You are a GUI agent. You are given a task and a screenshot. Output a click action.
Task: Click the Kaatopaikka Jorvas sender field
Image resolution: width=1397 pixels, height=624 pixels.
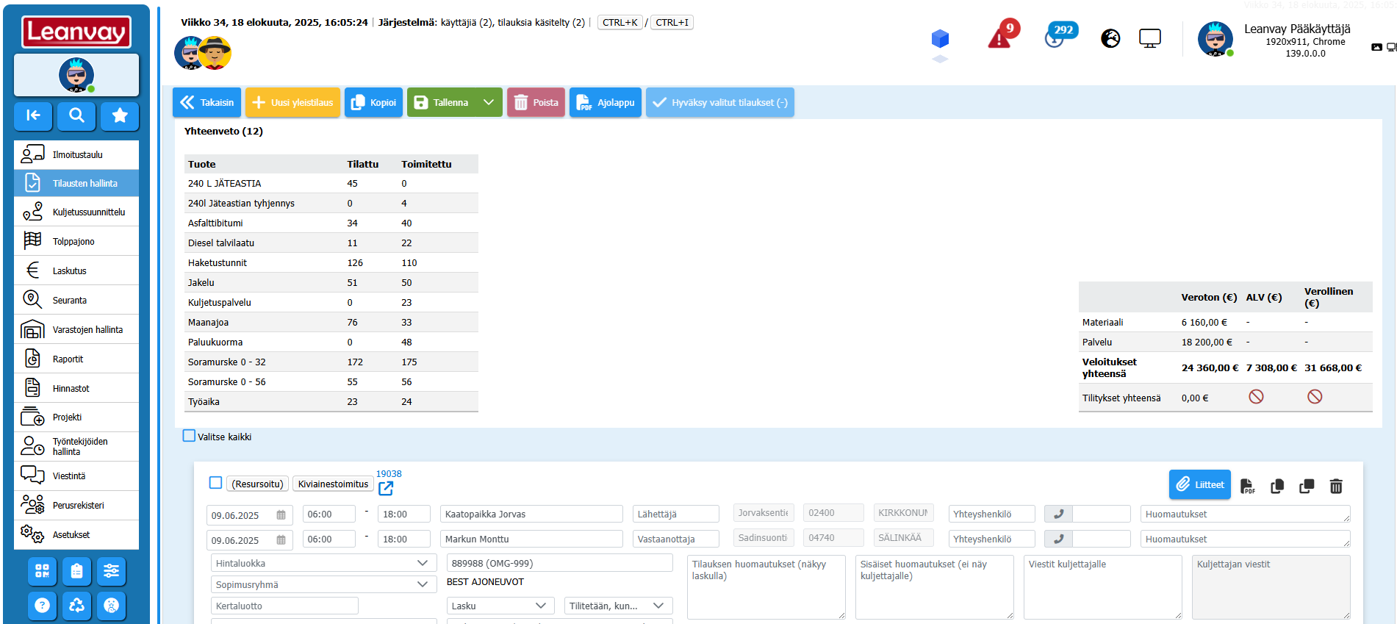[531, 514]
